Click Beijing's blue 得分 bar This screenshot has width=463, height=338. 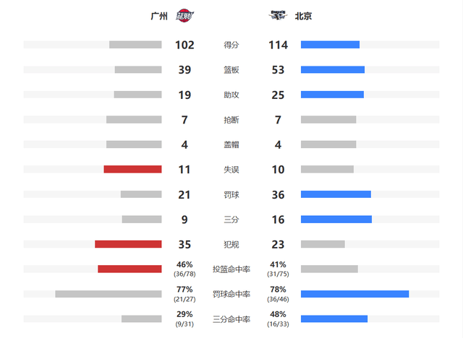330,45
